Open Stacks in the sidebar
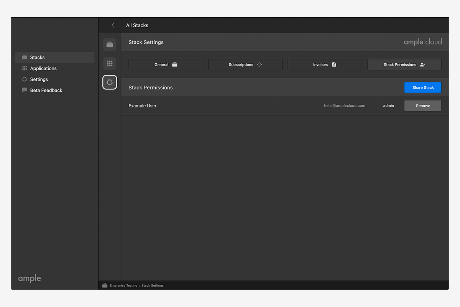Image resolution: width=460 pixels, height=307 pixels. tap(54, 58)
